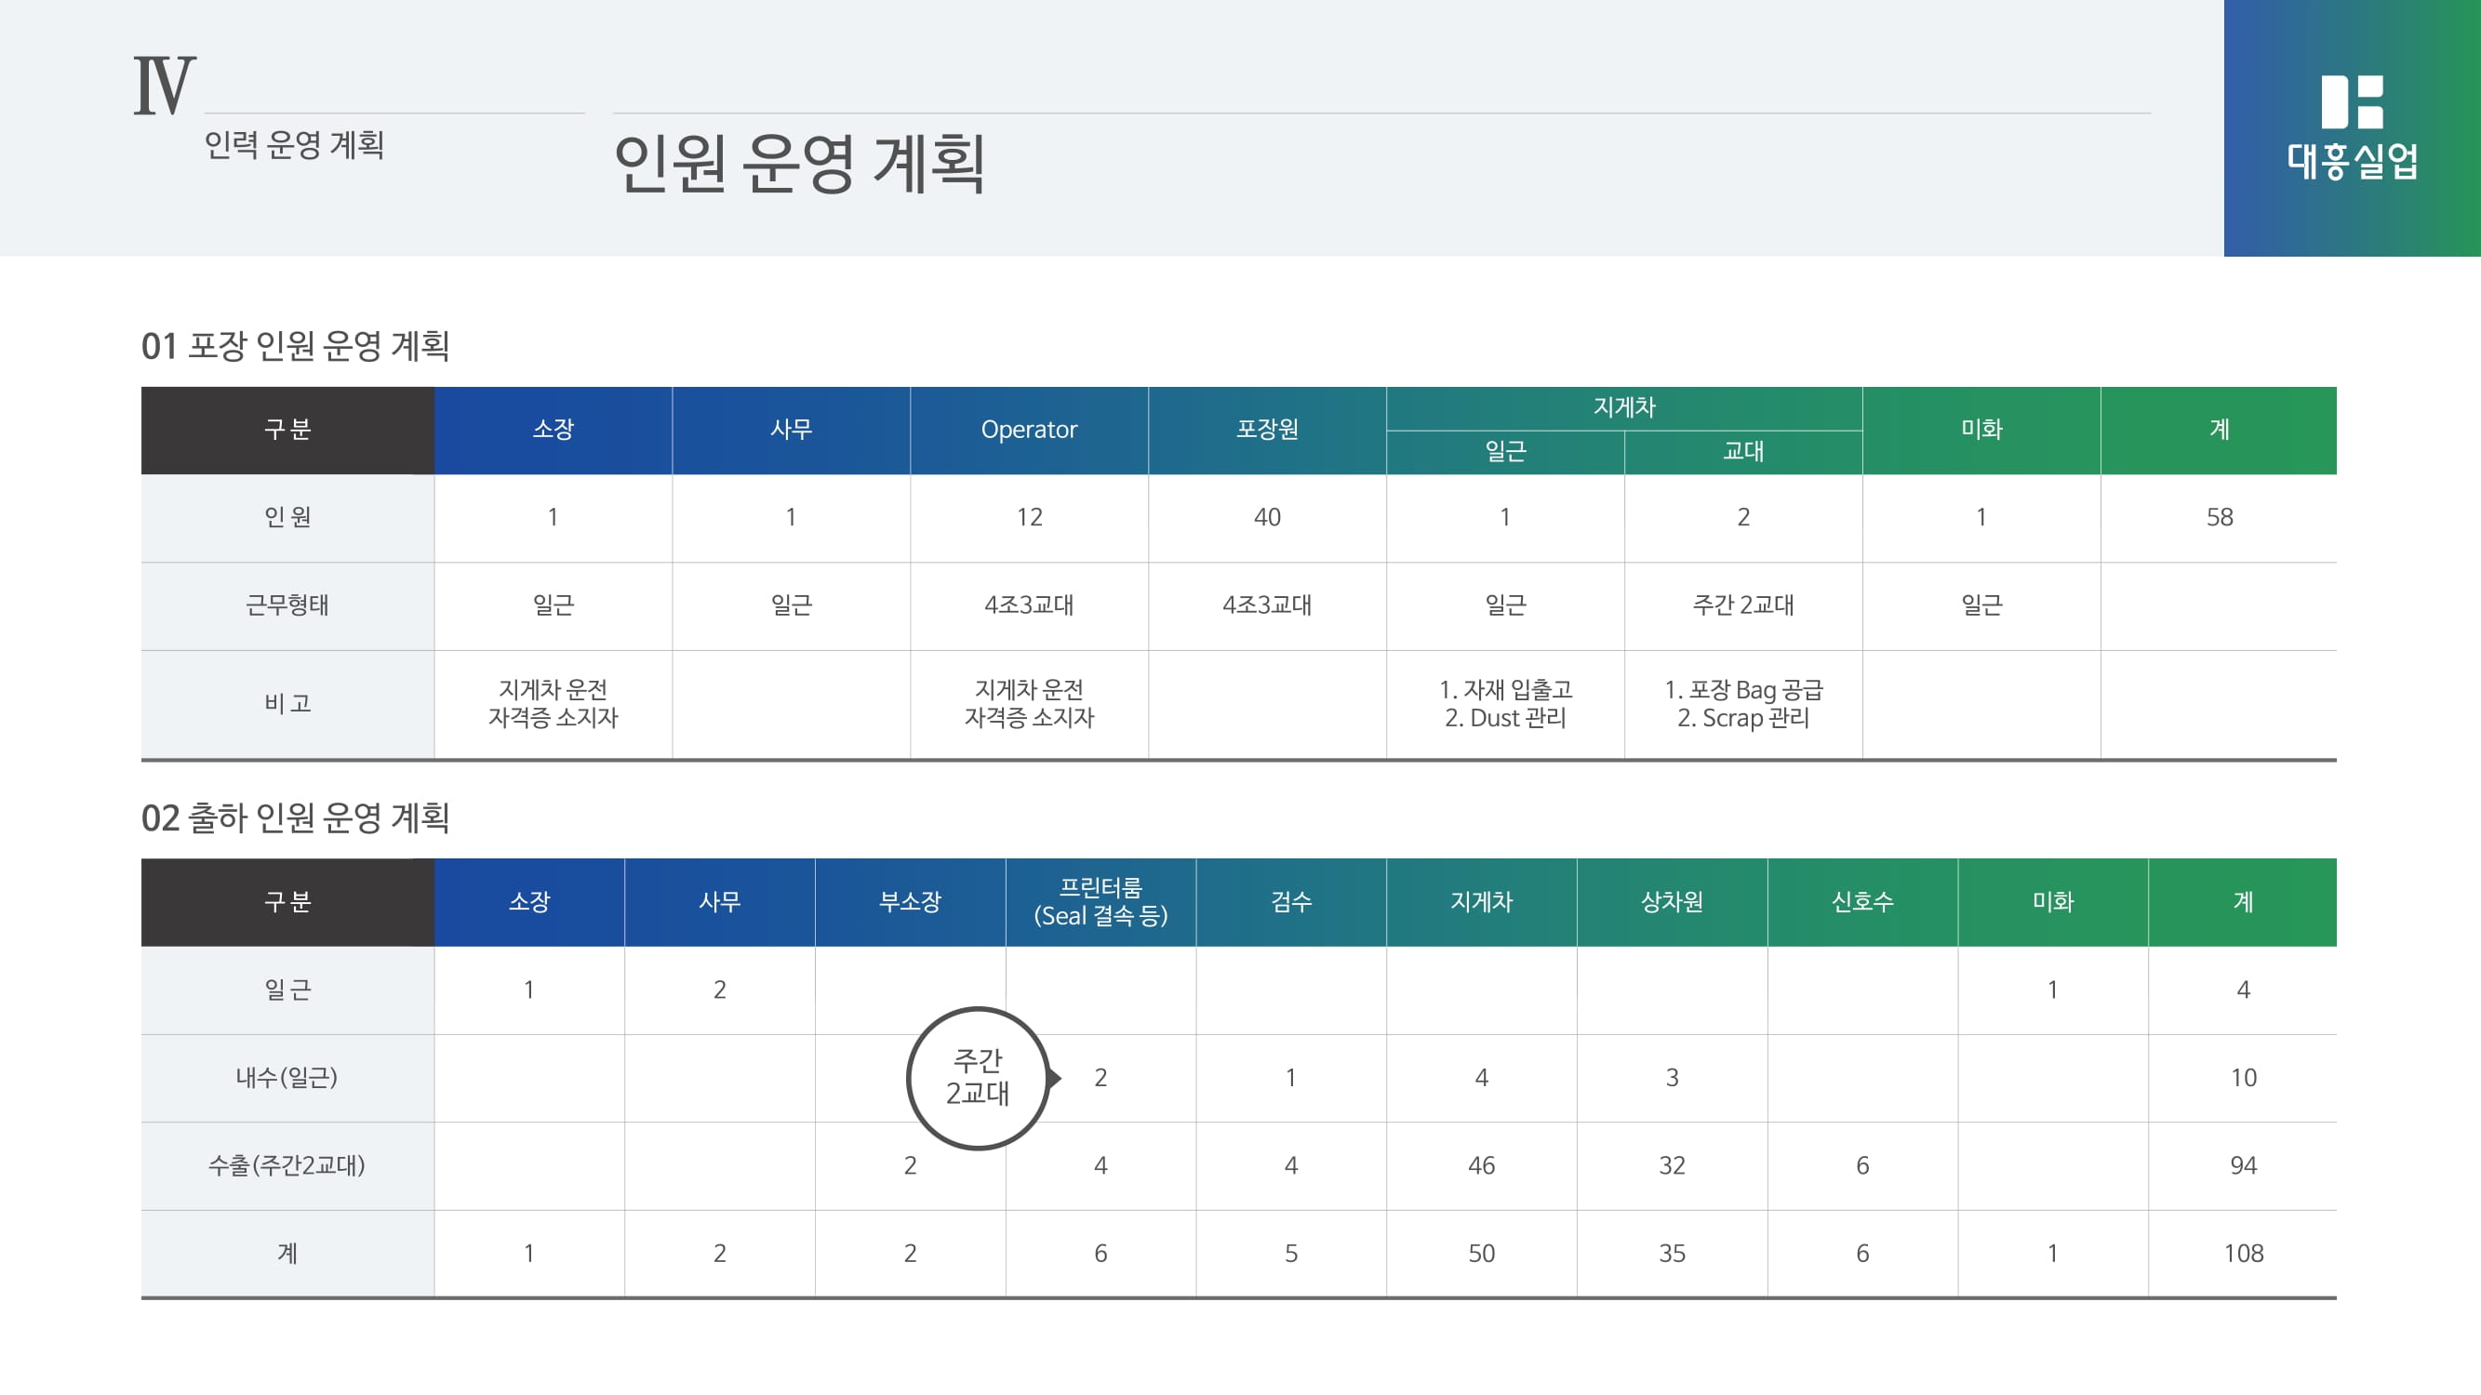The image size is (2481, 1395).
Task: Click the 주간 2교대 circle callout
Action: click(x=978, y=1077)
